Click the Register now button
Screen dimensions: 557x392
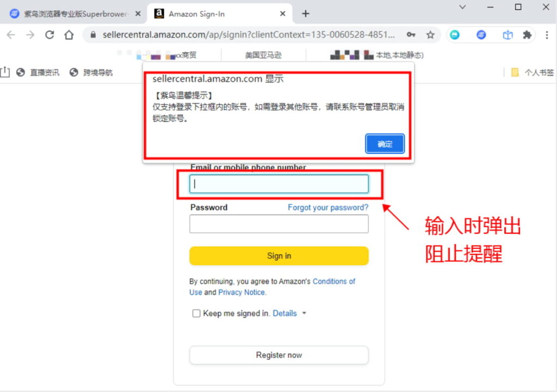pos(278,355)
